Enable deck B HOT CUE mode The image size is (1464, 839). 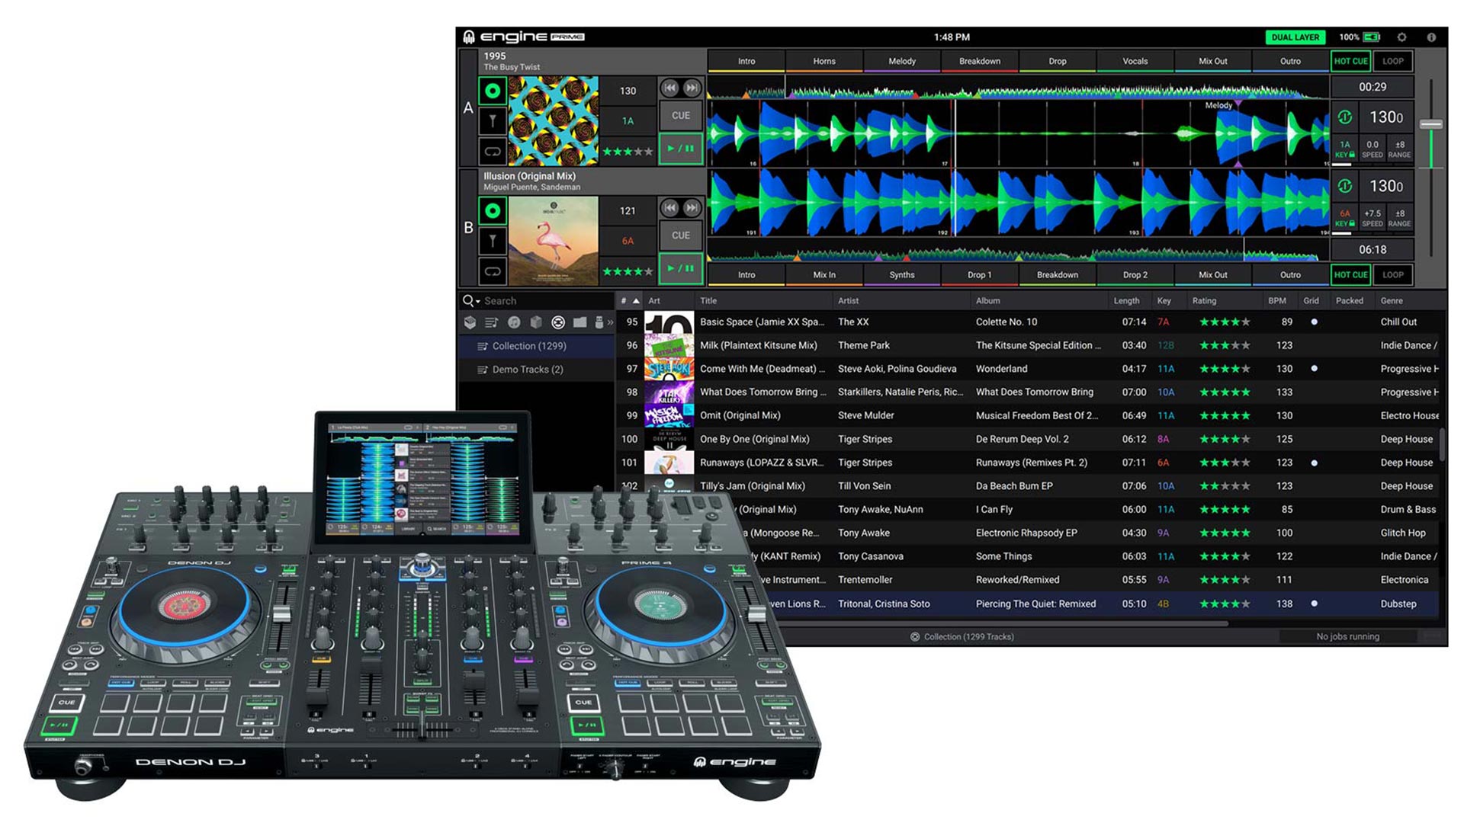(1350, 274)
